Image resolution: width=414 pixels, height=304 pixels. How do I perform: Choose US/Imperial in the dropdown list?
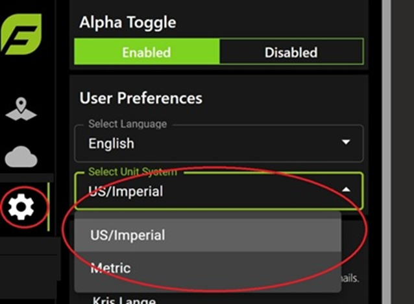(208, 235)
